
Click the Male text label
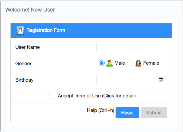click(120, 63)
